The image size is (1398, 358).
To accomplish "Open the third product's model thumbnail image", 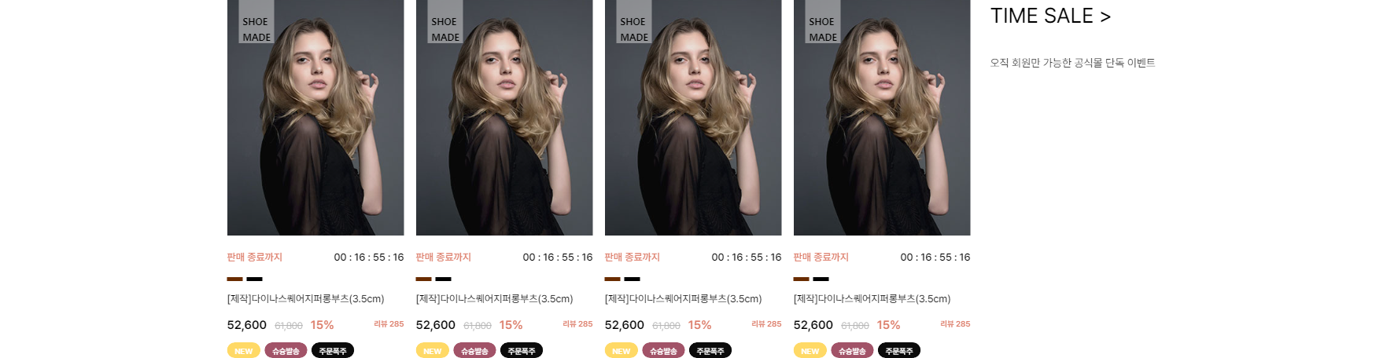I will pos(693,118).
